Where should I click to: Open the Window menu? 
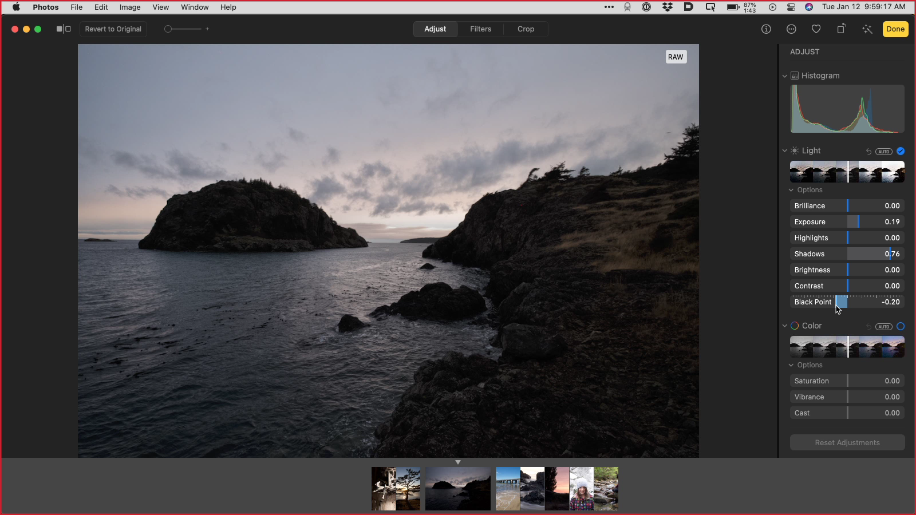click(195, 7)
